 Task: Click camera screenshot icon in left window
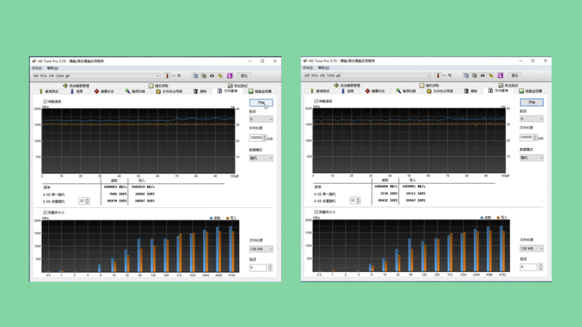click(x=212, y=76)
